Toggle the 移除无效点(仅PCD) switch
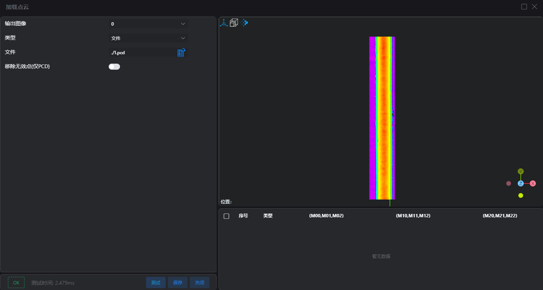This screenshot has width=543, height=290. click(114, 67)
